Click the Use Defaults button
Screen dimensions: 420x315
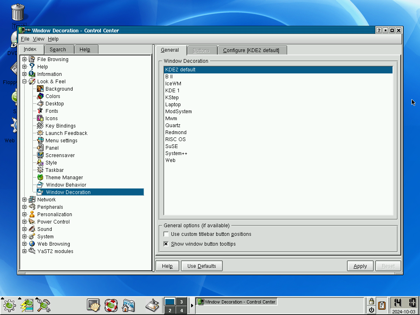202,266
